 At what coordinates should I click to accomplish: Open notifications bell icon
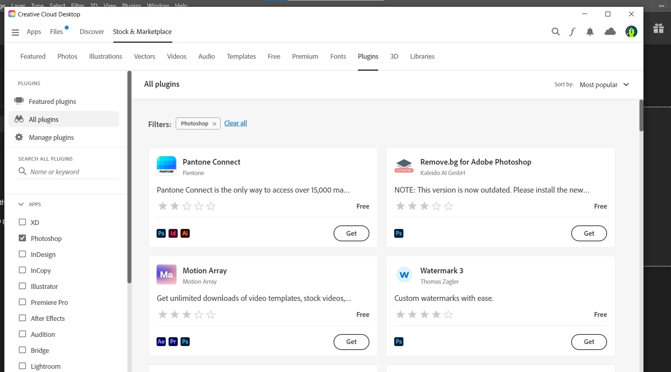click(x=590, y=32)
